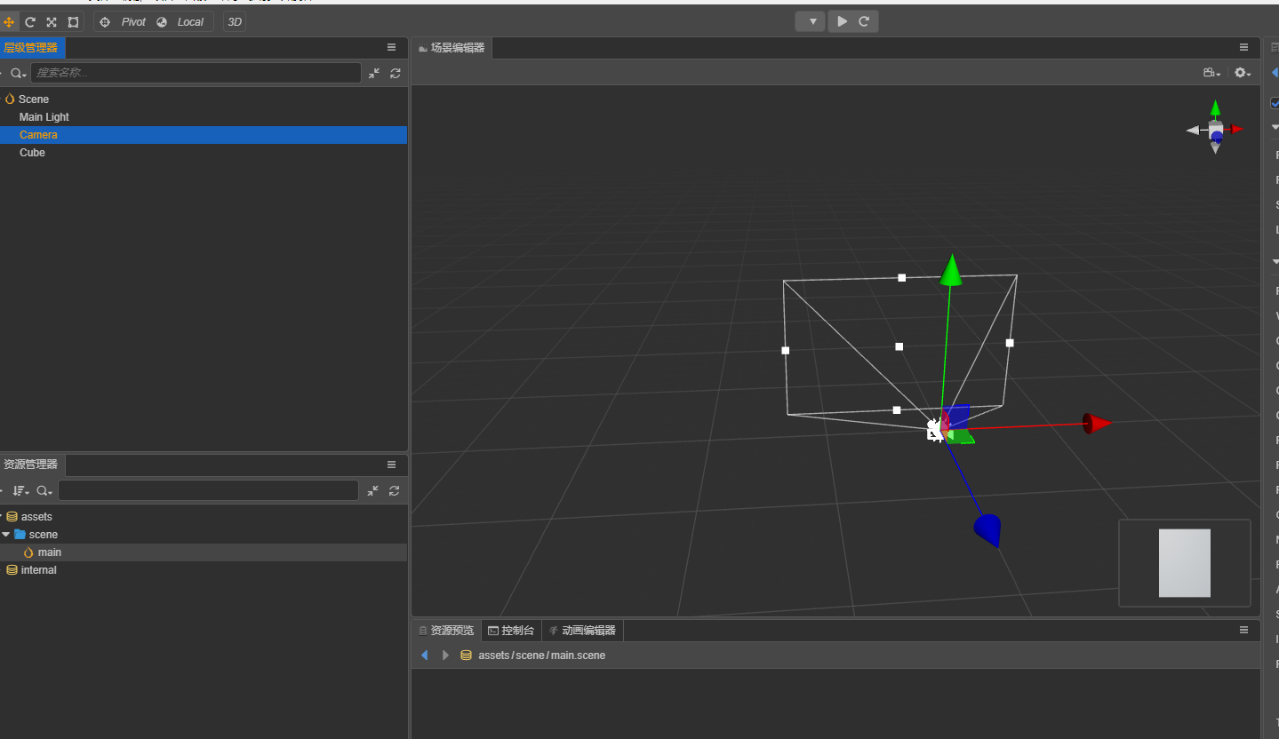The height and width of the screenshot is (739, 1279).
Task: Click the blue scene folder icon
Action: [20, 535]
